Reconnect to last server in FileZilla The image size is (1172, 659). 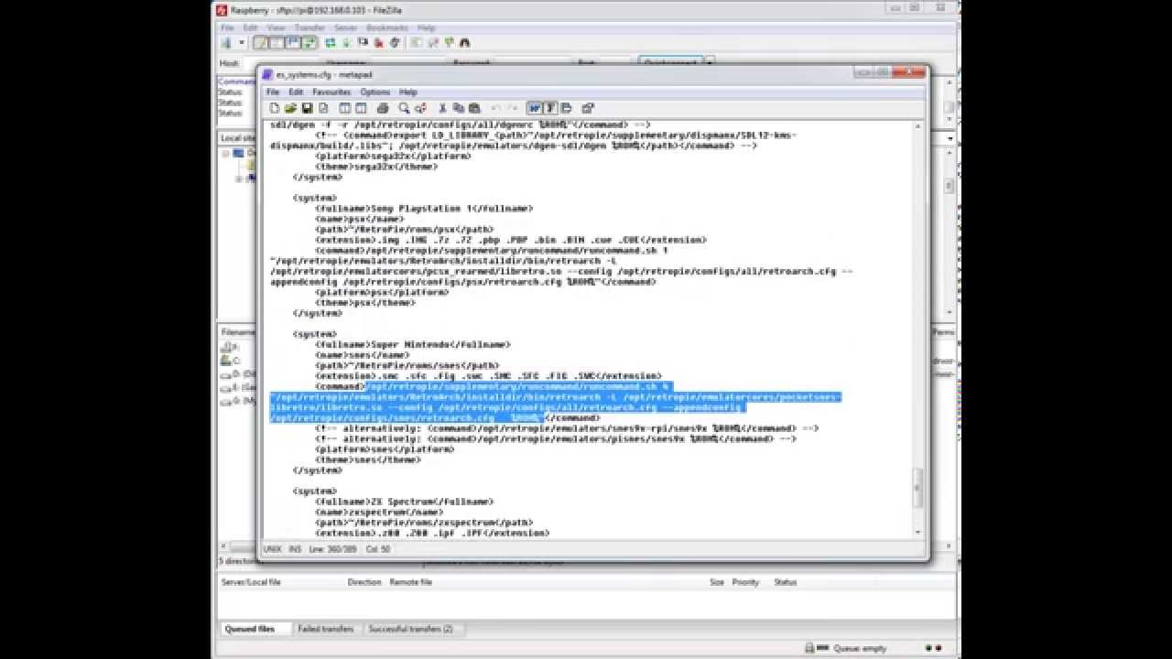click(x=394, y=43)
